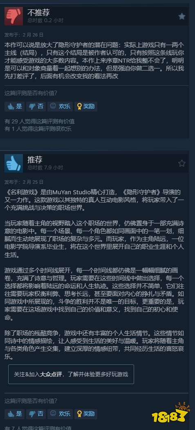The width and height of the screenshot is (195, 430).
Task: Toggle the outline star on the 推荐 review
Action: pyautogui.click(x=182, y=164)
